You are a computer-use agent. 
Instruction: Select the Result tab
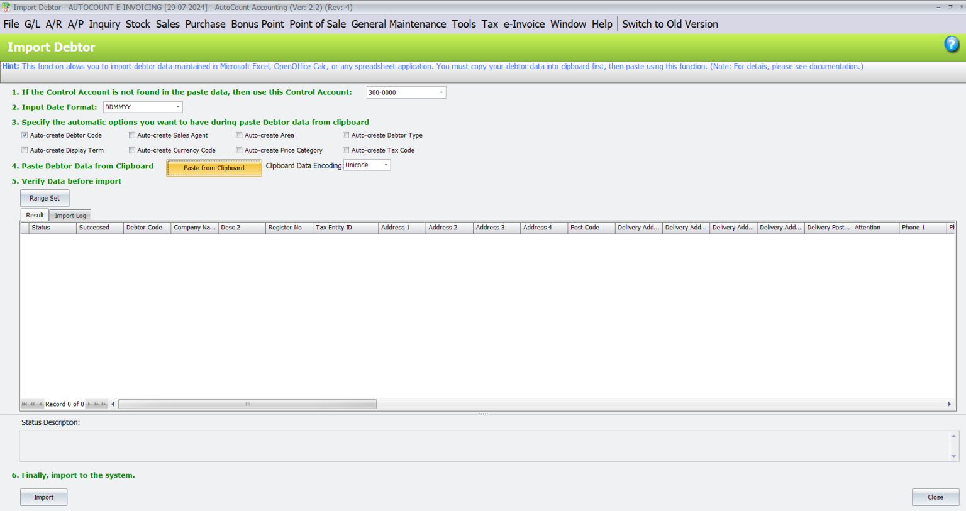35,215
